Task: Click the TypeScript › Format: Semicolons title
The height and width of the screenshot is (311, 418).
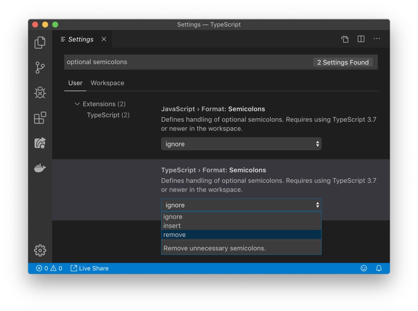Action: (x=214, y=170)
